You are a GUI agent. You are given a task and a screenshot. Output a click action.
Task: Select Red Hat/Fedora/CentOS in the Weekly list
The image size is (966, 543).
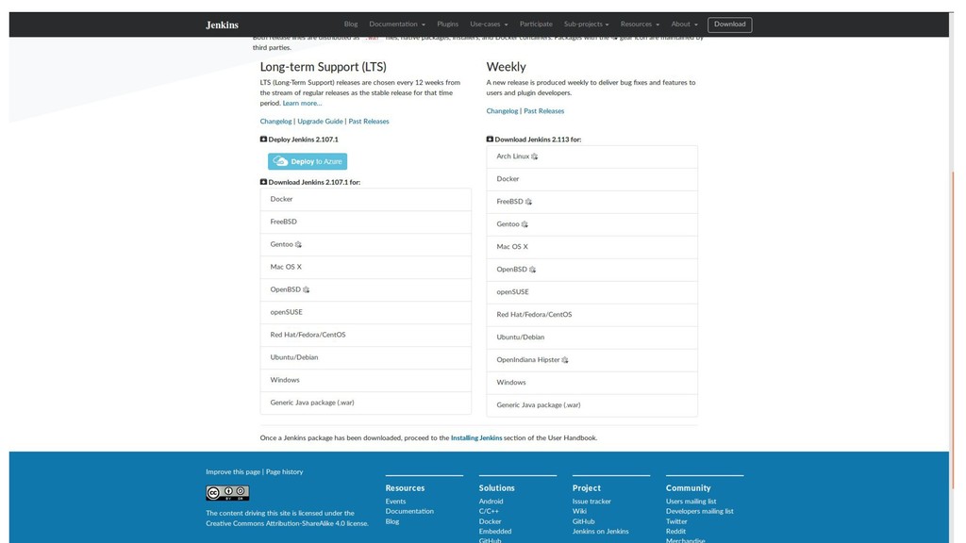(x=591, y=315)
